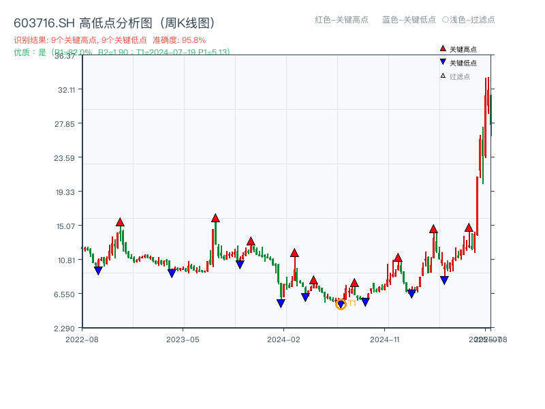Click the 19.33 y-axis label
The width and height of the screenshot is (545, 409).
click(65, 192)
